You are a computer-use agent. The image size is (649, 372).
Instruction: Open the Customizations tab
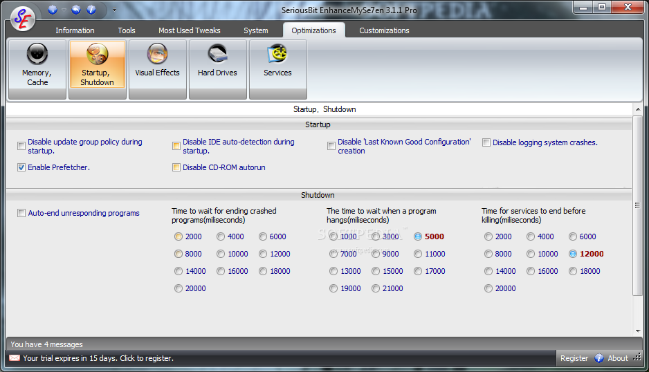[x=384, y=30]
